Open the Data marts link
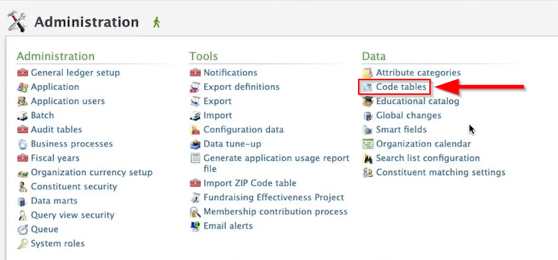This screenshot has width=558, height=260. tap(54, 201)
